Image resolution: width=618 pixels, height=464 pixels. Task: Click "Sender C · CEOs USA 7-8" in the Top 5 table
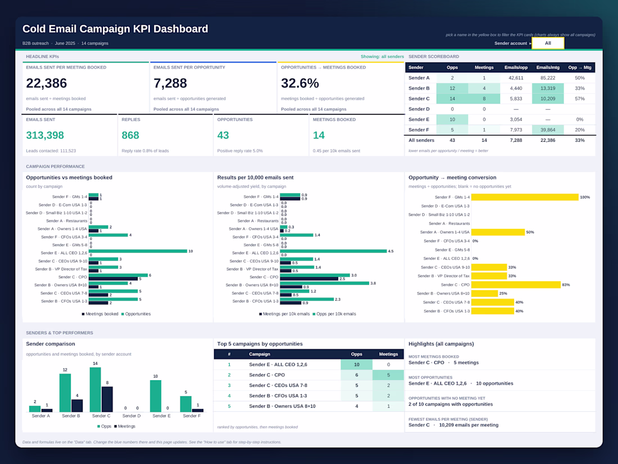point(278,385)
